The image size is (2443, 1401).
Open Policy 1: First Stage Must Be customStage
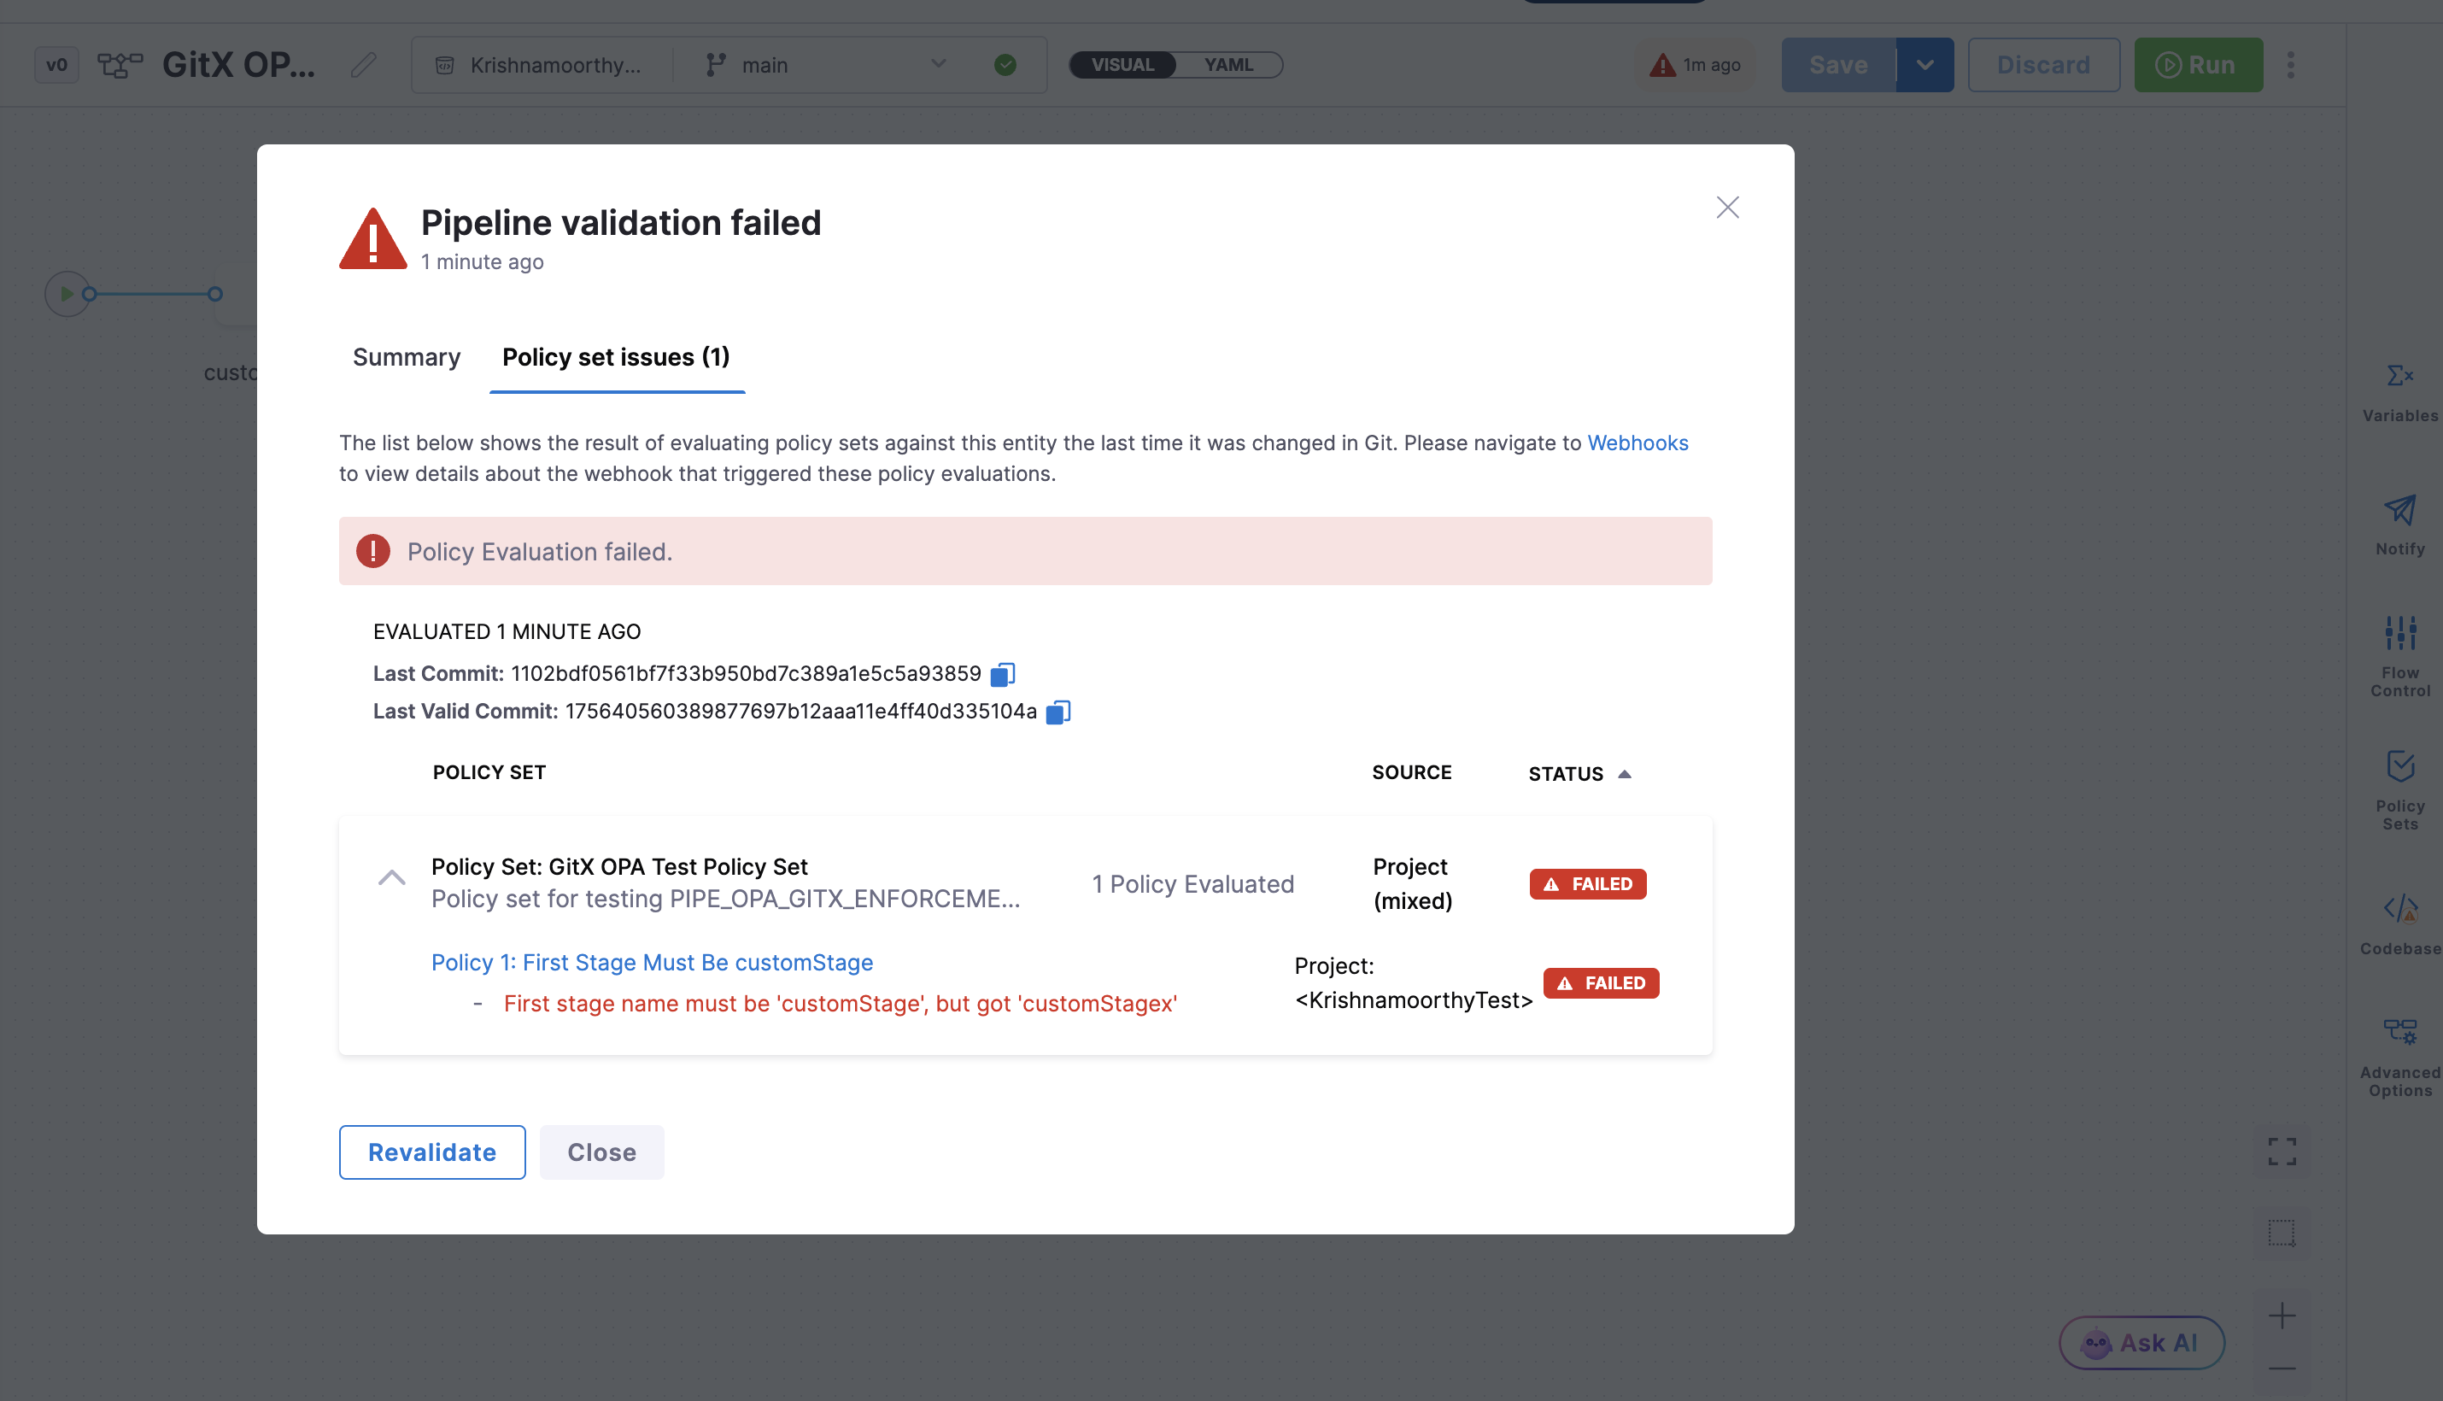pyautogui.click(x=652, y=962)
